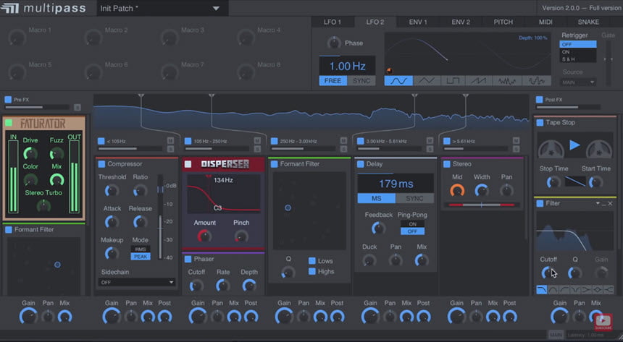
Task: Click the Filter module close X
Action: [610, 203]
